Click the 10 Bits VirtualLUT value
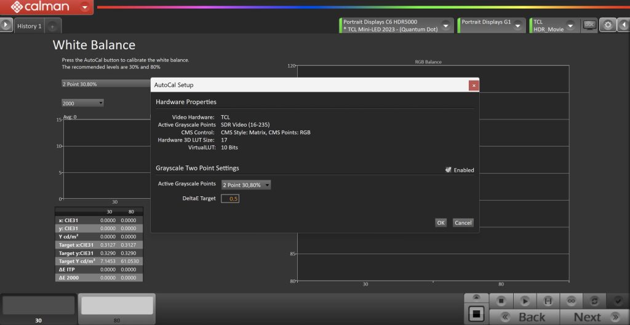This screenshot has height=325, width=630. tap(229, 148)
